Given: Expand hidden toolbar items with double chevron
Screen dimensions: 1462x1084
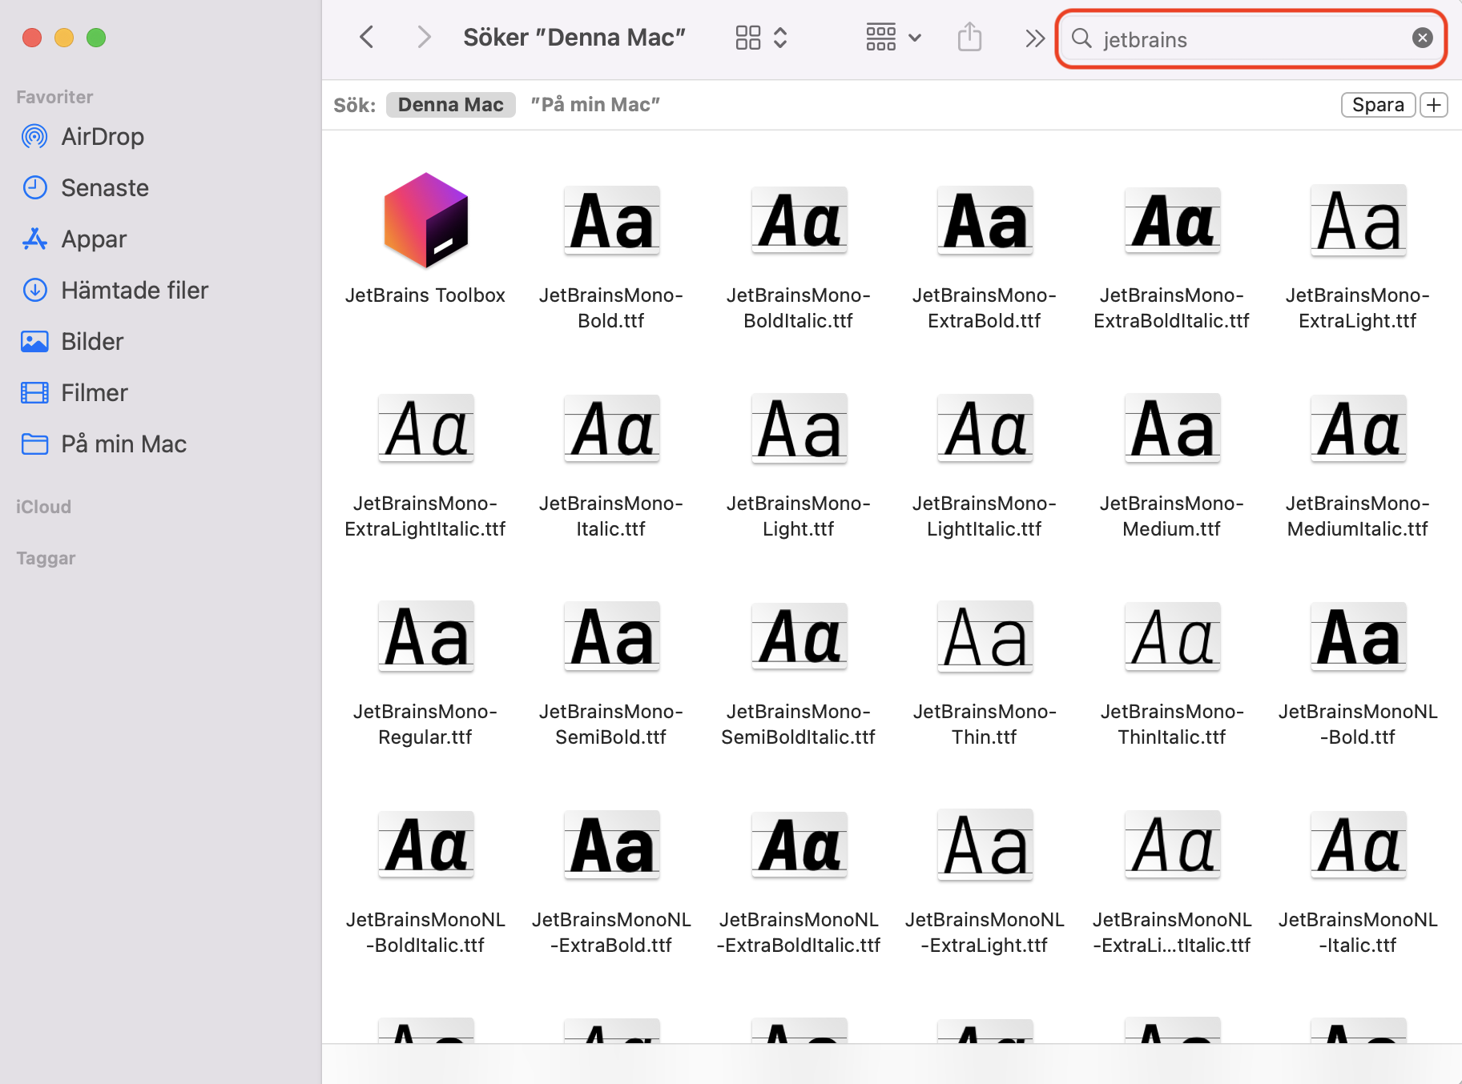Looking at the screenshot, I should tap(1035, 38).
